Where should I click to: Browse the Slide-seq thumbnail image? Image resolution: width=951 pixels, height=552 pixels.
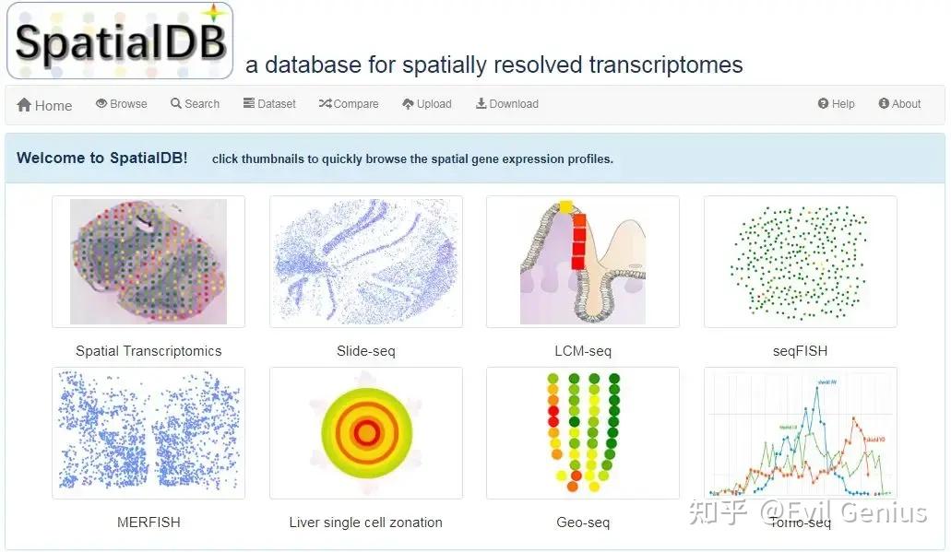366,262
